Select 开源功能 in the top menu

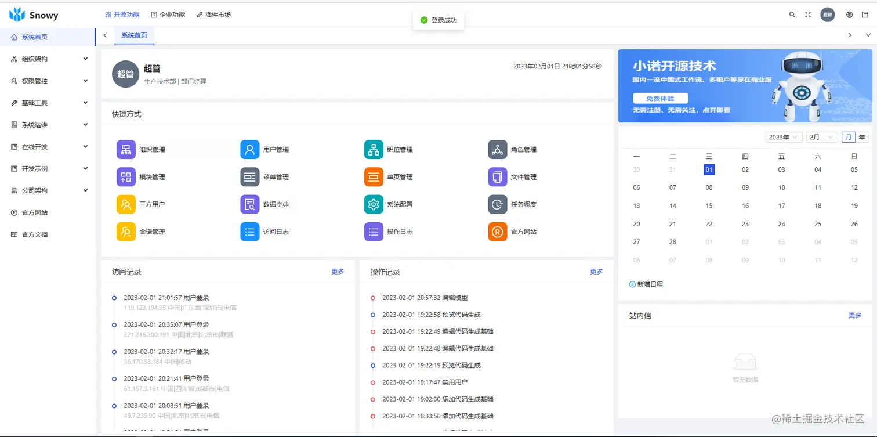tap(122, 15)
